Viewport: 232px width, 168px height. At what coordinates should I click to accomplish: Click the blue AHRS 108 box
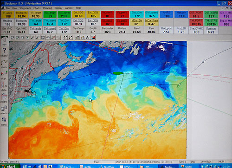click(x=167, y=14)
